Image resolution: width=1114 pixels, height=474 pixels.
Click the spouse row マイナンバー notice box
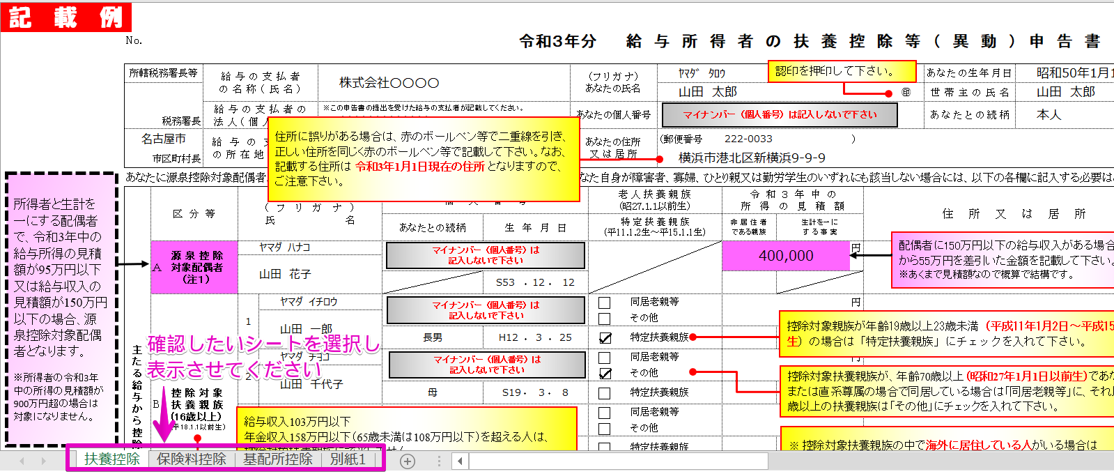(486, 255)
